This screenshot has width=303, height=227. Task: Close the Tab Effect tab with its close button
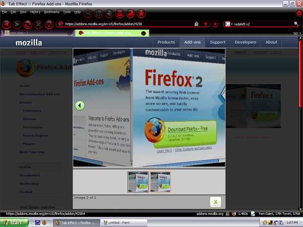click(x=143, y=33)
